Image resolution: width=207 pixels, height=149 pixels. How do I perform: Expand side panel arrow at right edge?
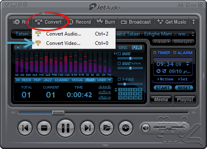coord(204,76)
